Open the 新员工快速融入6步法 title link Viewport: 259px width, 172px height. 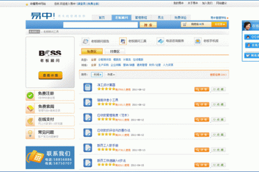[x=111, y=161]
